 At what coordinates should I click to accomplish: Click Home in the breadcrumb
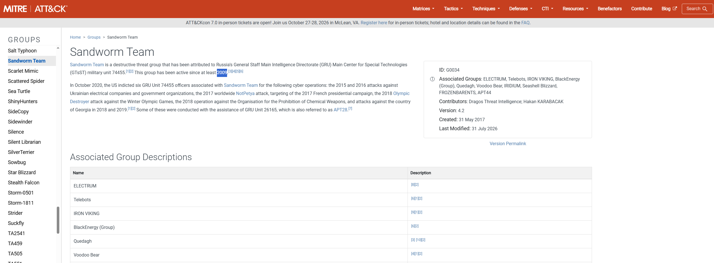75,37
